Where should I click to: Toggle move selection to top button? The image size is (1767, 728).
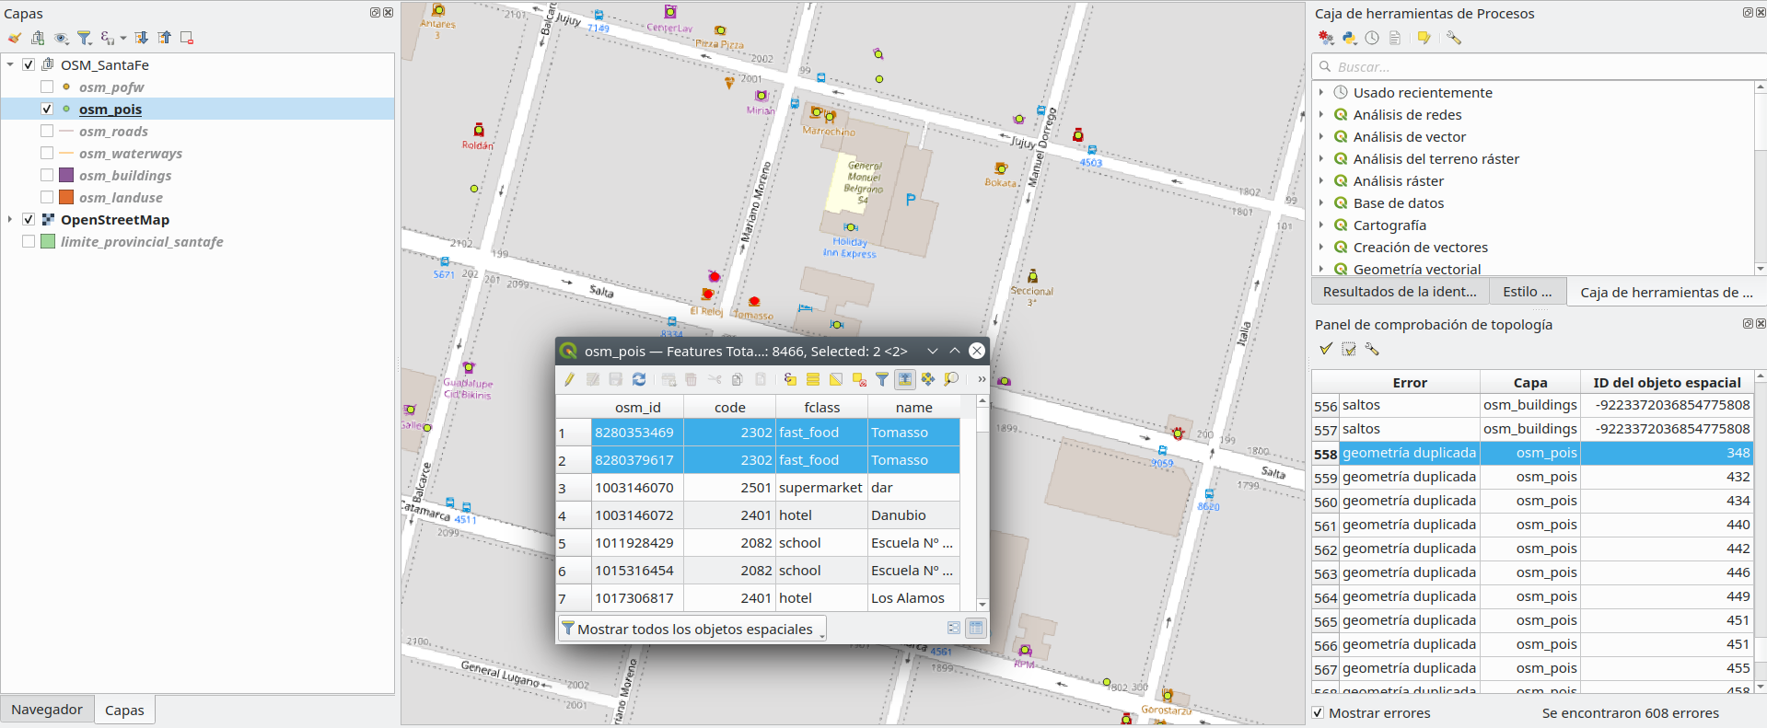pyautogui.click(x=905, y=379)
